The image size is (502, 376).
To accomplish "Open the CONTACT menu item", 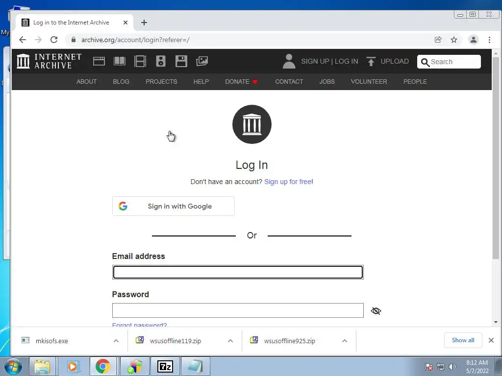I will [289, 82].
